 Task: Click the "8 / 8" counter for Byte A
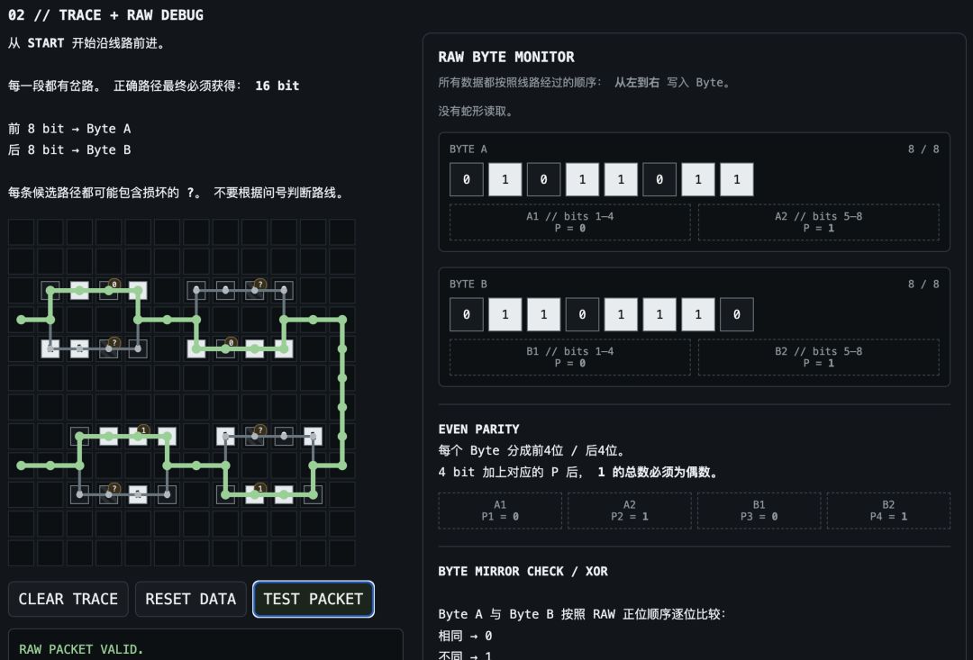pyautogui.click(x=923, y=149)
